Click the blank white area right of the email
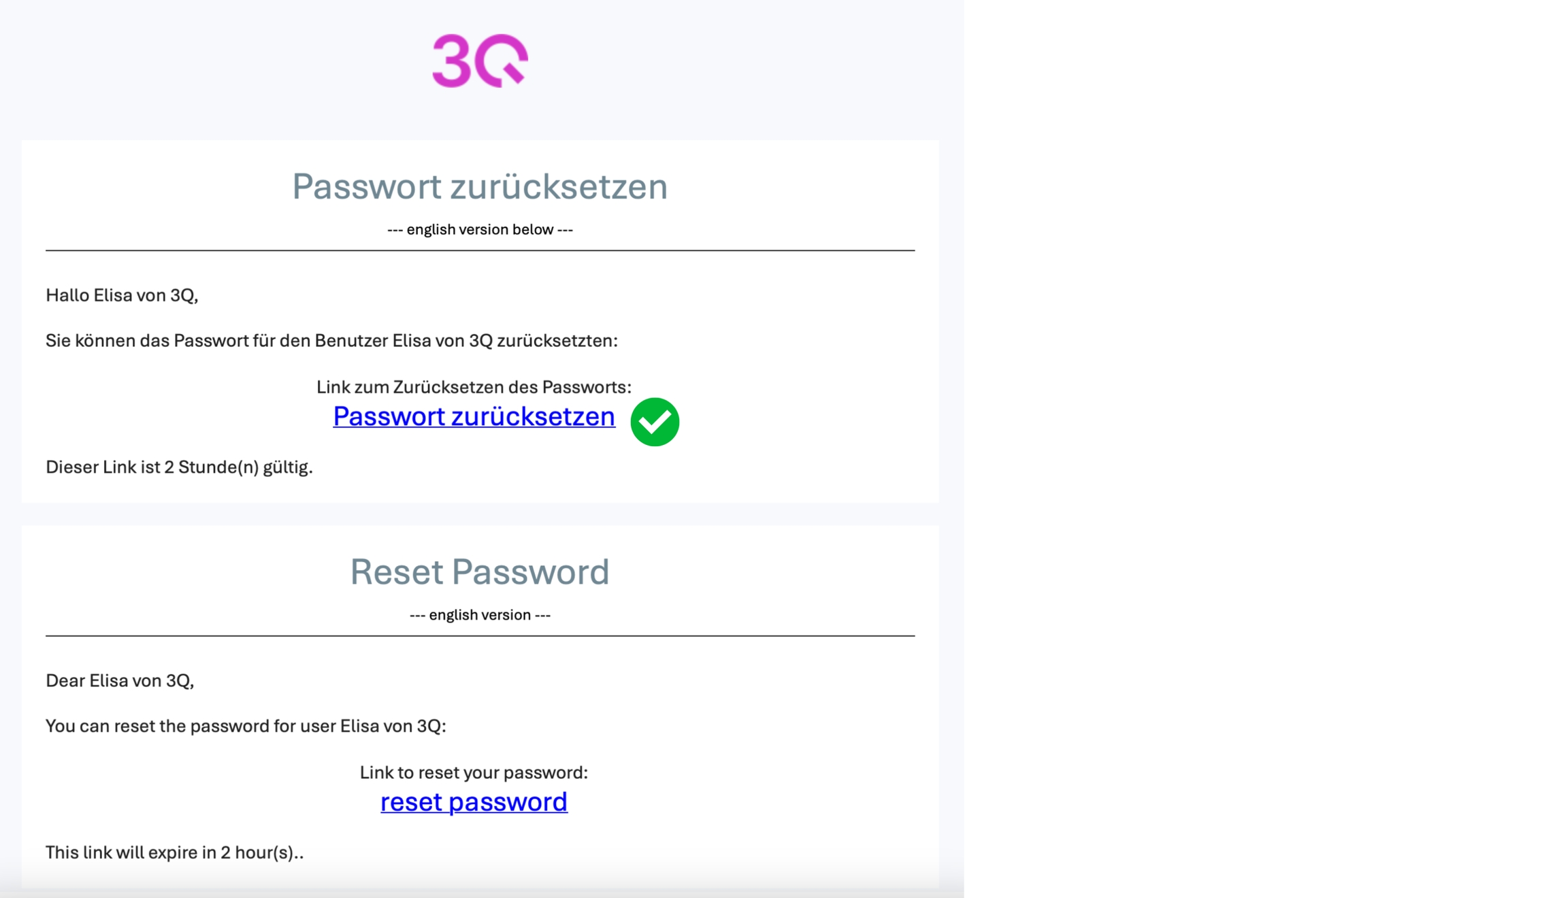This screenshot has height=898, width=1568. pos(1266,449)
